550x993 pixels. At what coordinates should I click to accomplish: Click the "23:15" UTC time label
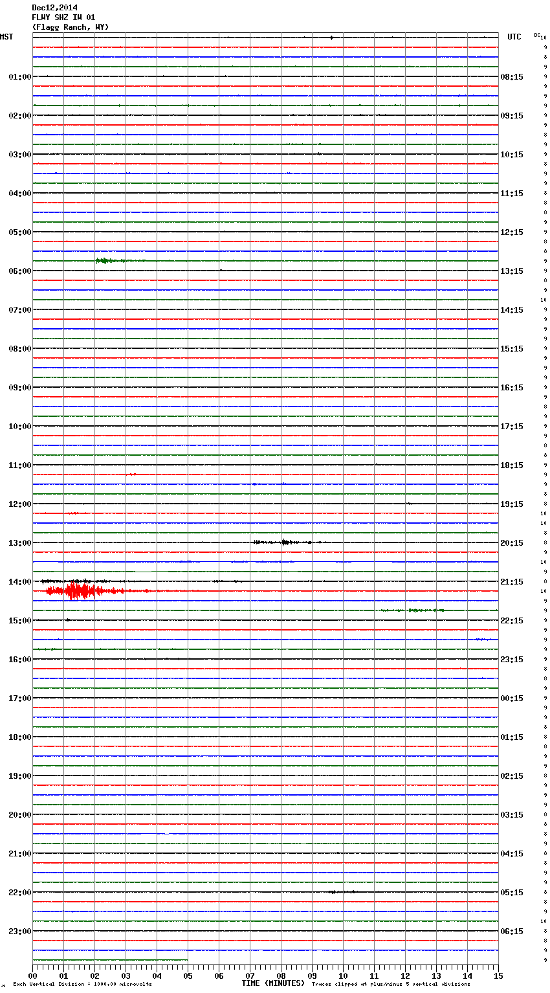click(512, 660)
